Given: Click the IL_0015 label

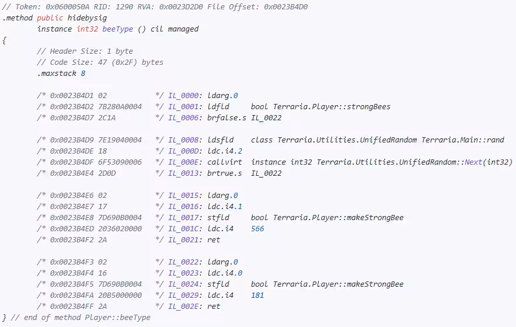Looking at the screenshot, I should [x=183, y=196].
